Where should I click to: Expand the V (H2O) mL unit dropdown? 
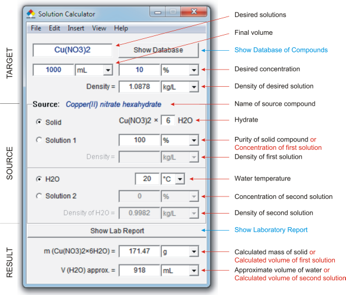point(194,270)
